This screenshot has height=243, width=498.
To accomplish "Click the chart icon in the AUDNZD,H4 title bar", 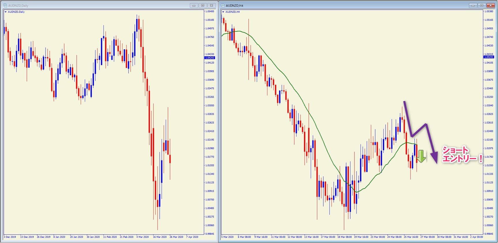I will click(x=223, y=5).
